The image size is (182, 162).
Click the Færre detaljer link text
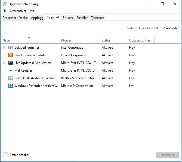pos(20,155)
